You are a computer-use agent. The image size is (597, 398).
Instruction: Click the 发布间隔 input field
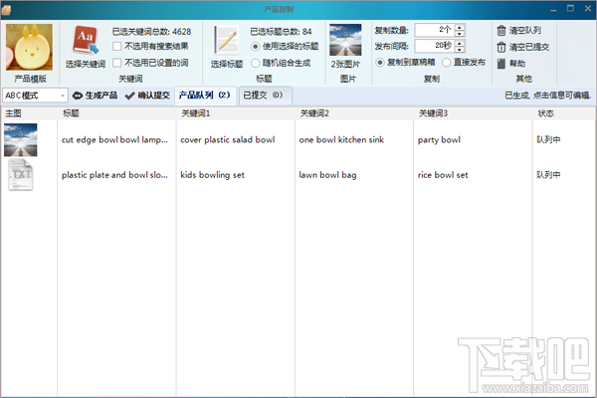click(x=435, y=46)
